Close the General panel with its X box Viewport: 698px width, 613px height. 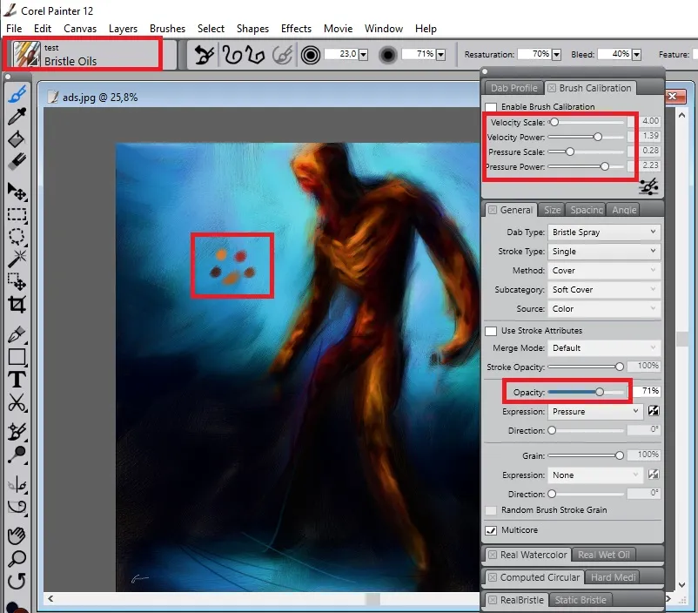(x=493, y=210)
